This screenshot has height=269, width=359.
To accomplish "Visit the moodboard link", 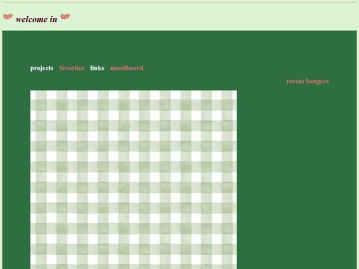I will click(x=126, y=68).
